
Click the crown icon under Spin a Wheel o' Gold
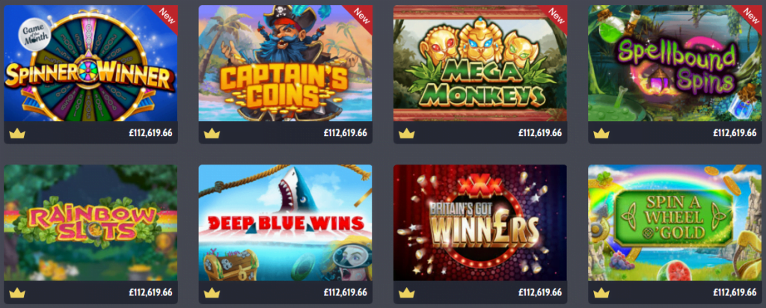tap(601, 293)
